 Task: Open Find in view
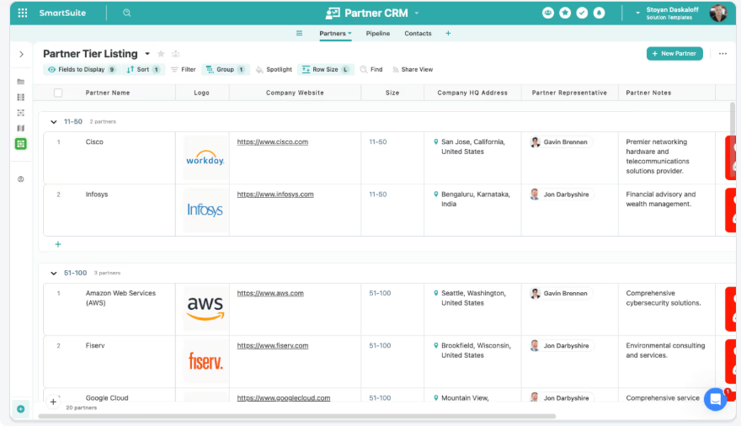371,69
